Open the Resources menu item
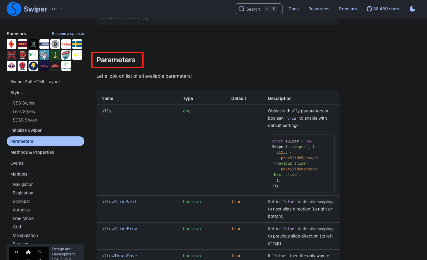This screenshot has height=260, width=427. 319,9
